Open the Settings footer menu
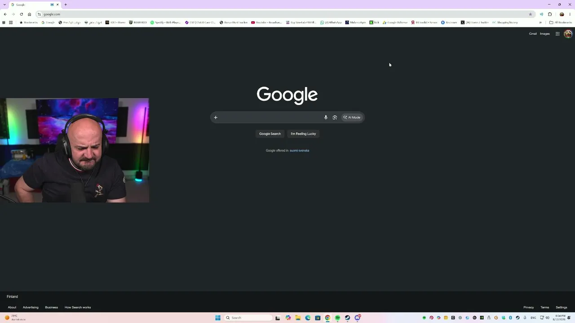Screen dimensions: 575x323 click(x=562, y=307)
